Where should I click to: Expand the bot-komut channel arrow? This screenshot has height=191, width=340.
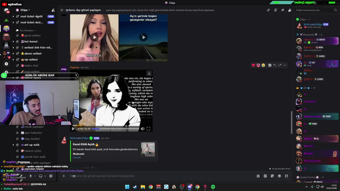tap(13, 42)
